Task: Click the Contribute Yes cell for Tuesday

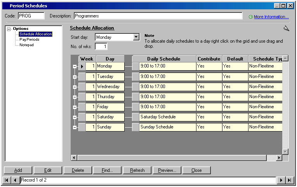Action: tap(209, 77)
